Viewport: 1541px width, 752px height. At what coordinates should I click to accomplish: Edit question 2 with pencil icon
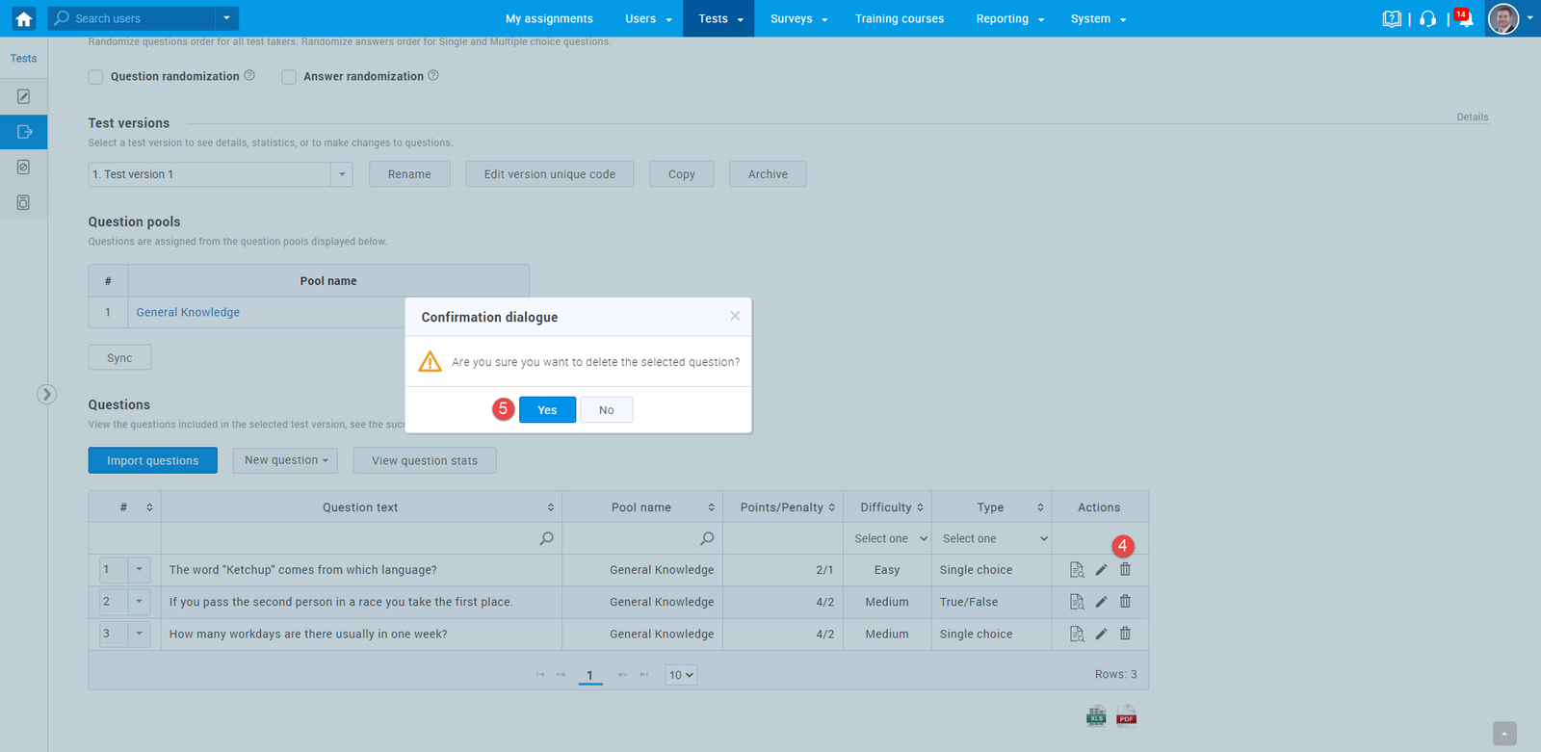(x=1101, y=602)
